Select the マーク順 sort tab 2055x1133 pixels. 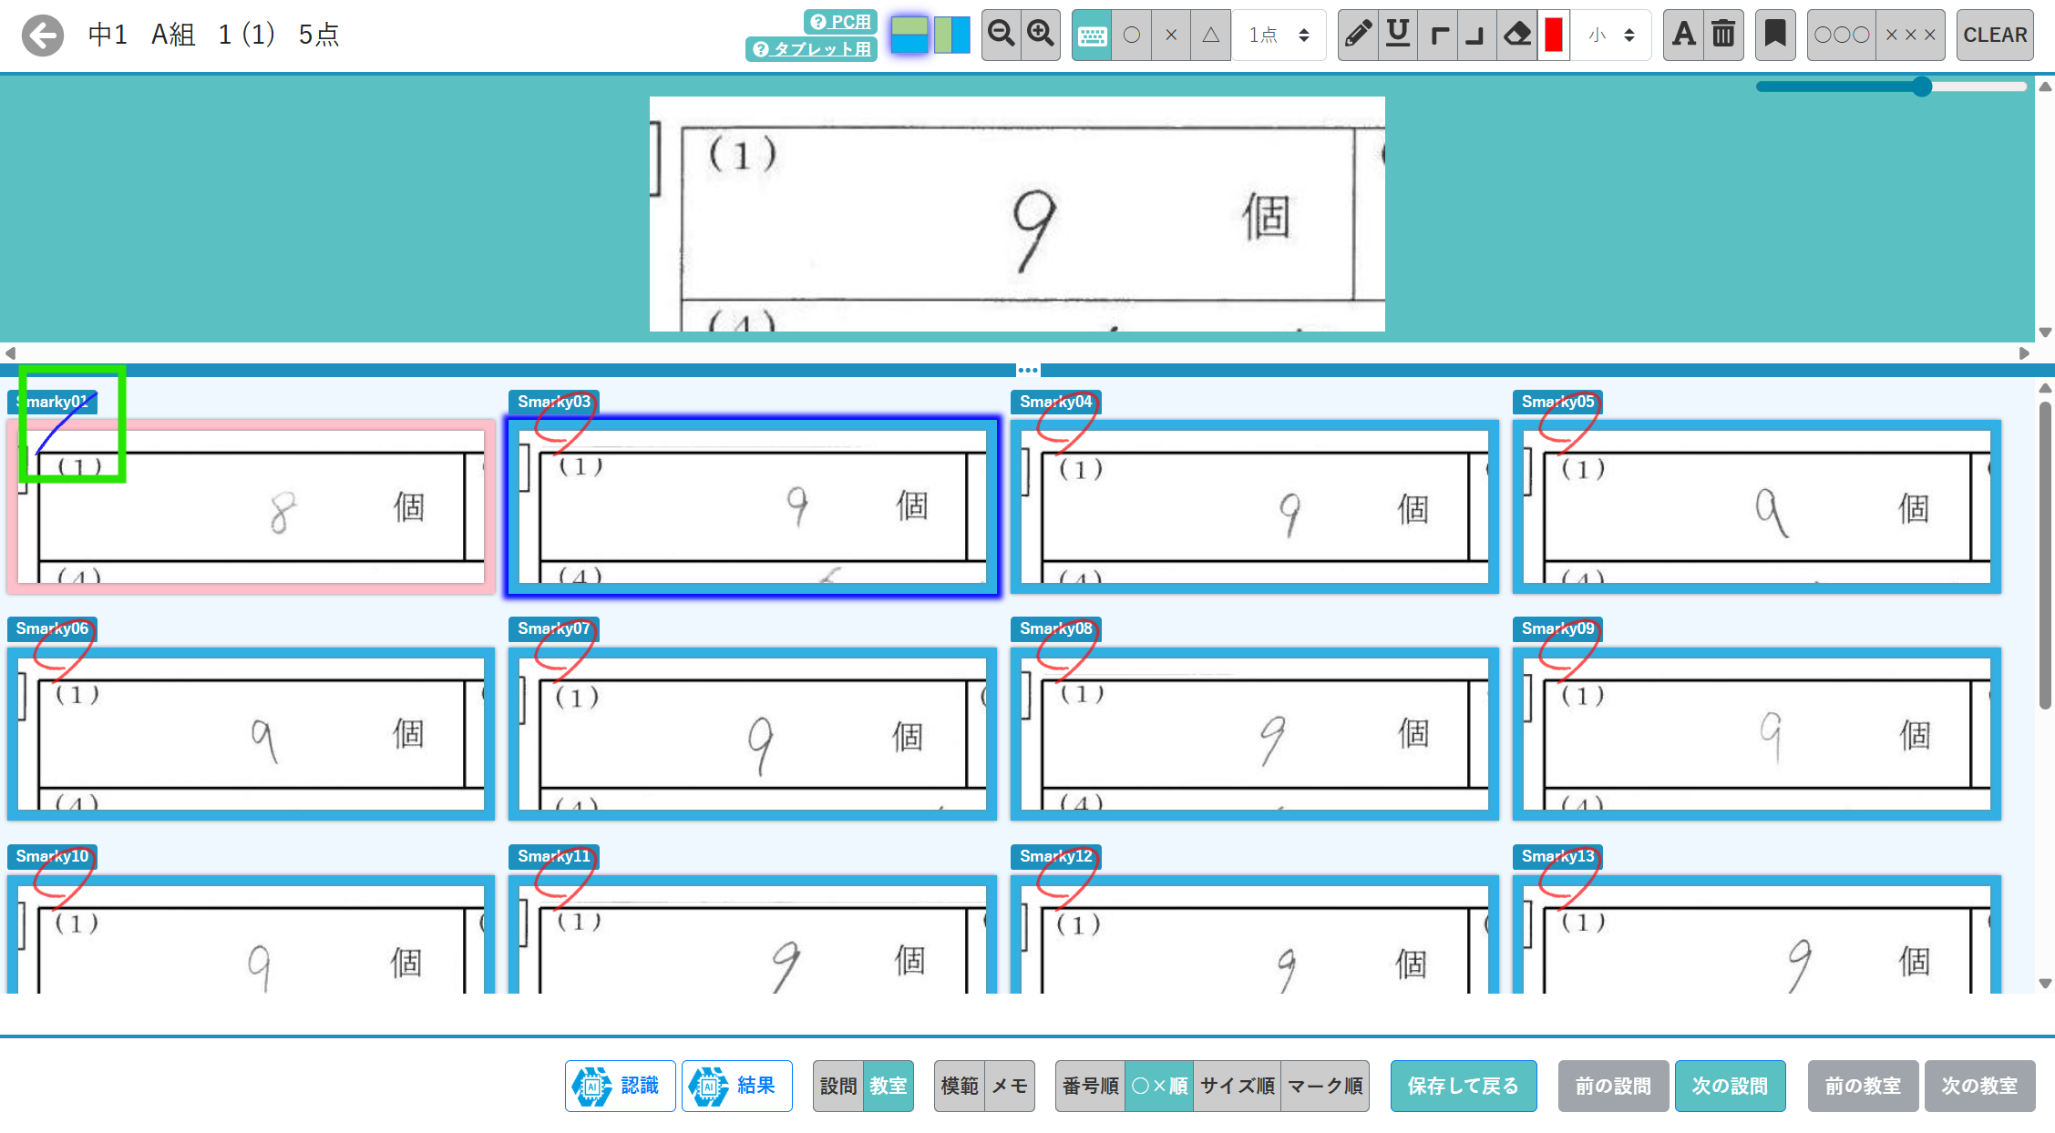click(1324, 1086)
